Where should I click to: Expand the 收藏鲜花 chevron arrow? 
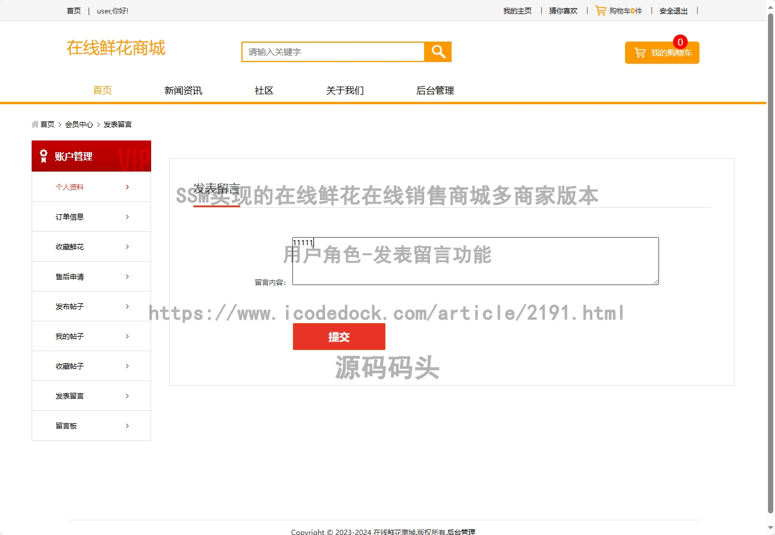pos(127,246)
